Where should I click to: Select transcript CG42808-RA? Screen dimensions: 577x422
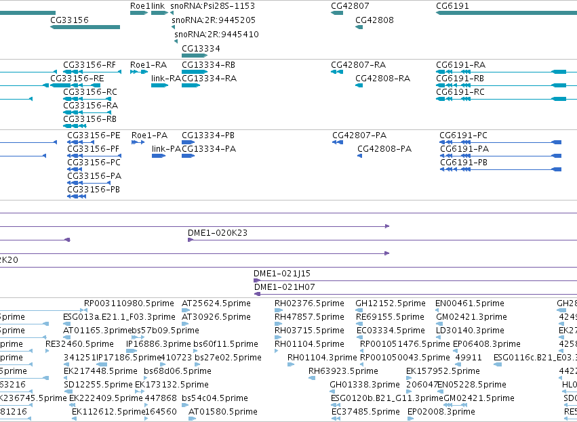[x=382, y=79]
